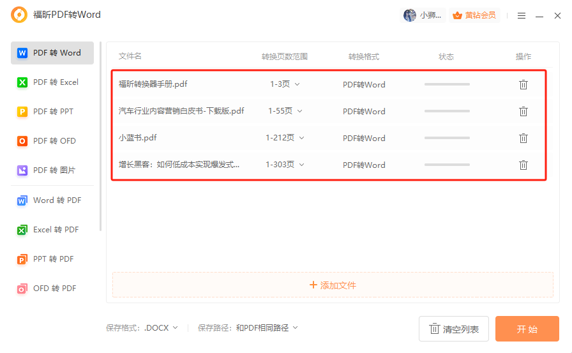Click the Foxit app logo

19,15
